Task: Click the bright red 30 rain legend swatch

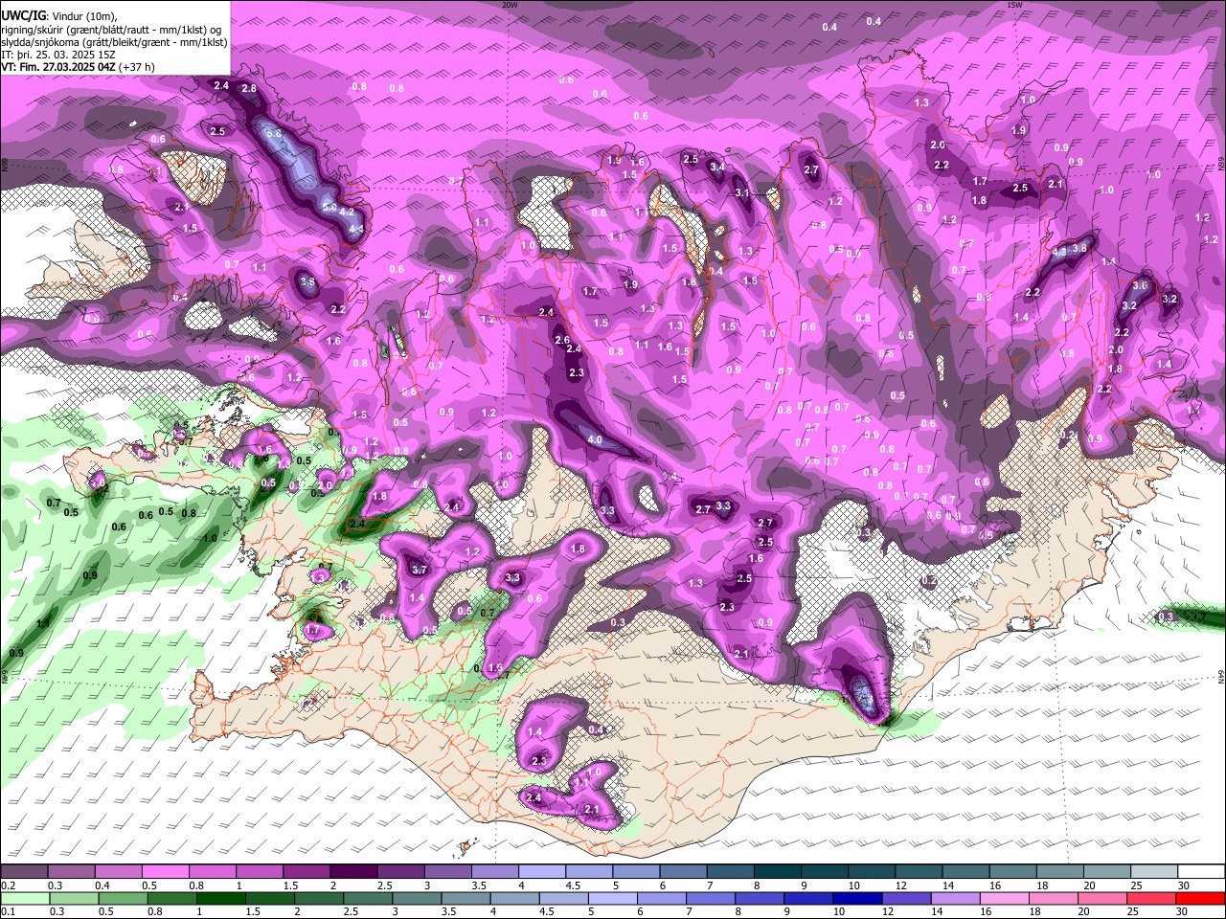Action: (1201, 898)
